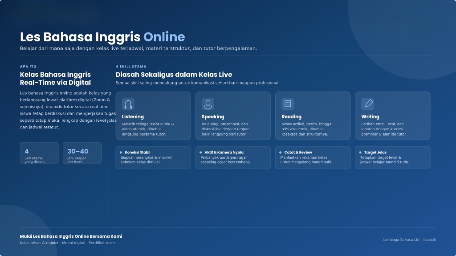The image size is (456, 256).
Task: Select the Reading card title
Action: pyautogui.click(x=291, y=117)
